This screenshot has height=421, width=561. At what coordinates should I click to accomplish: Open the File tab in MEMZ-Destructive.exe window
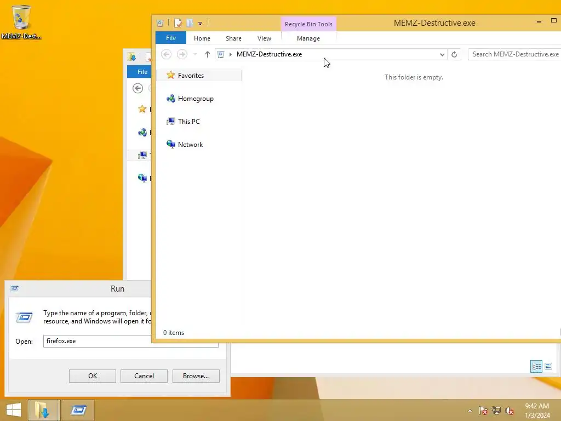[x=171, y=38]
